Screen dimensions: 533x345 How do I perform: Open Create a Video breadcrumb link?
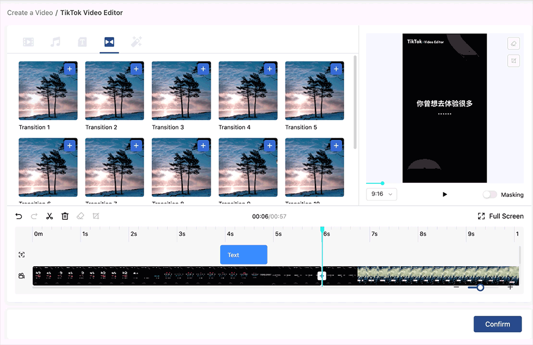coord(29,12)
